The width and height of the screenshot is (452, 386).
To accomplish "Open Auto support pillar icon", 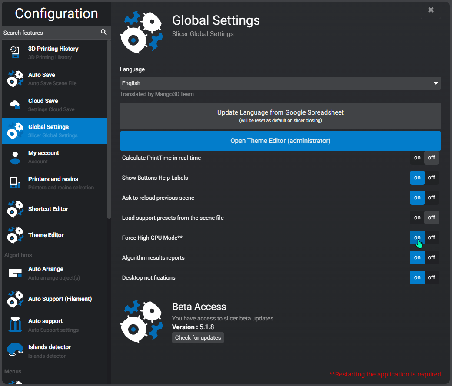I will coord(15,325).
